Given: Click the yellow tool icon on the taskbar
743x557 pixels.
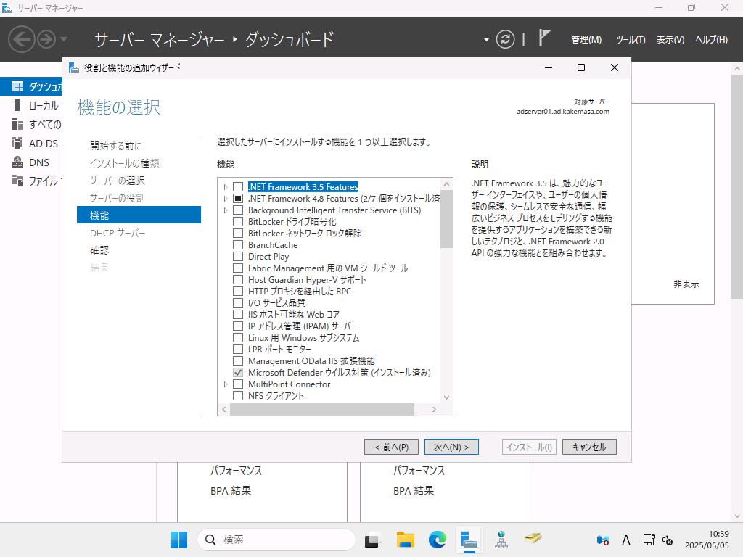Looking at the screenshot, I should point(533,539).
